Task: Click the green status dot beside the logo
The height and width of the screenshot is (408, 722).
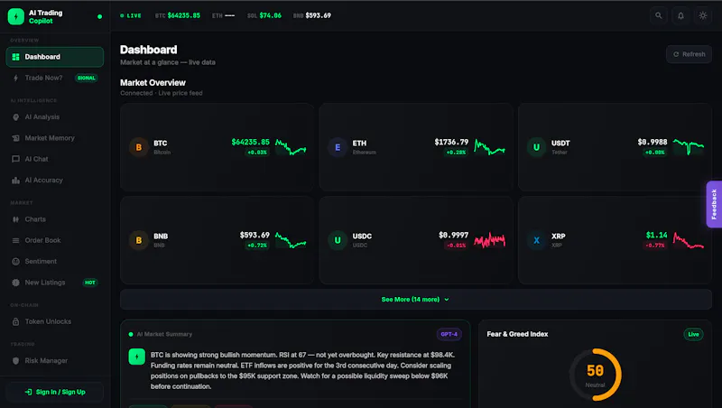Action: pos(99,16)
